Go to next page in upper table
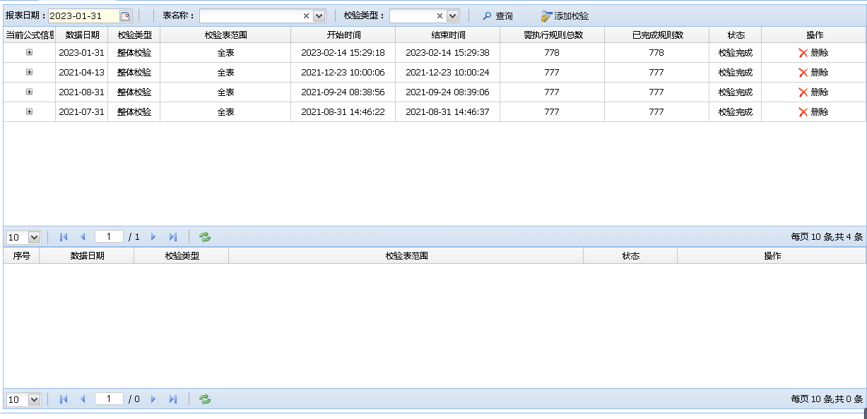 (x=153, y=237)
